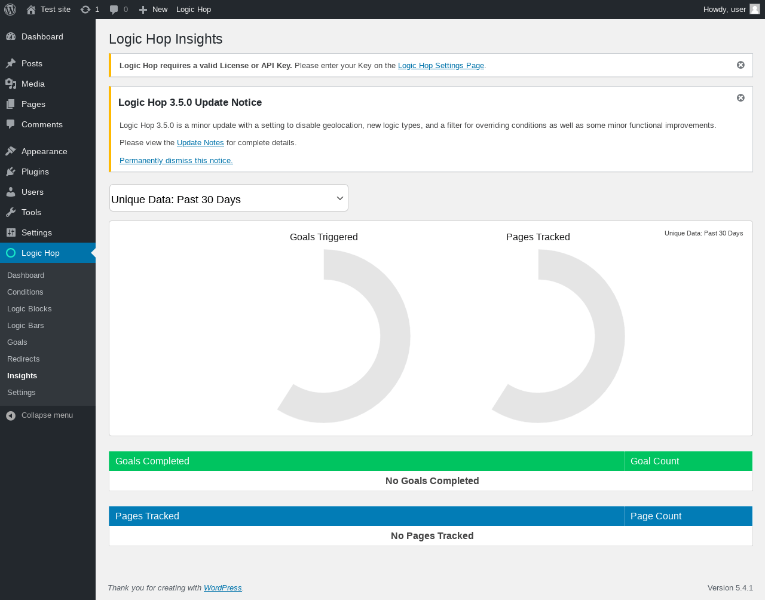Click the Logic Hop Insights page heading
Screen dimensions: 765x600
166,39
